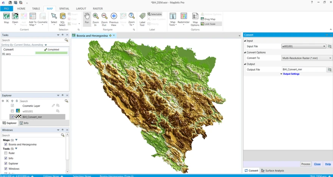The width and height of the screenshot is (333, 177).
Task: Open the Redistricter tool
Action: [x=184, y=19]
